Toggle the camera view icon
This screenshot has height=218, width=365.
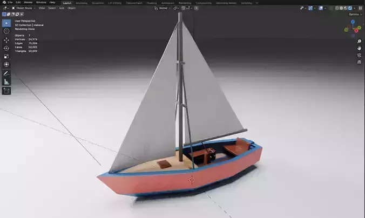click(x=359, y=56)
